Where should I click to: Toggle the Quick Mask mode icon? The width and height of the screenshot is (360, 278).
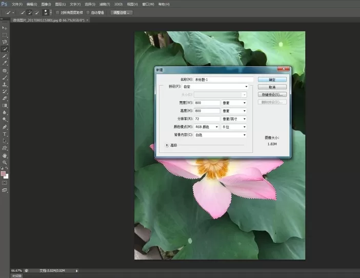pos(5,183)
